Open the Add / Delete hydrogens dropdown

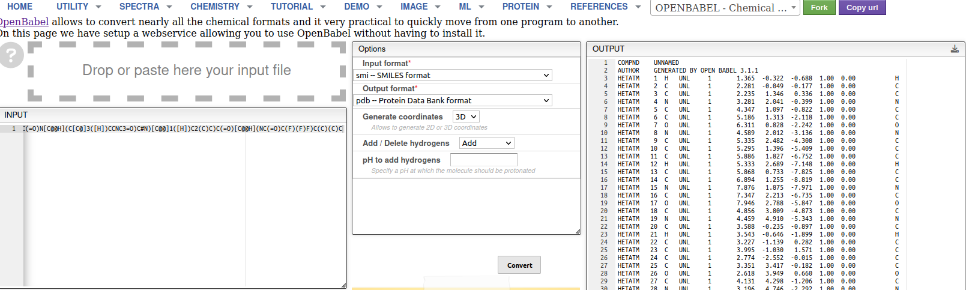point(487,143)
